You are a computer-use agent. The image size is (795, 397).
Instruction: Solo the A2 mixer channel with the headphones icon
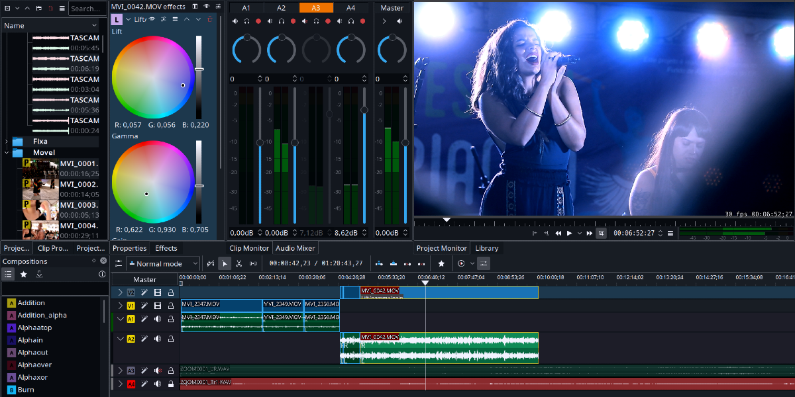point(281,21)
